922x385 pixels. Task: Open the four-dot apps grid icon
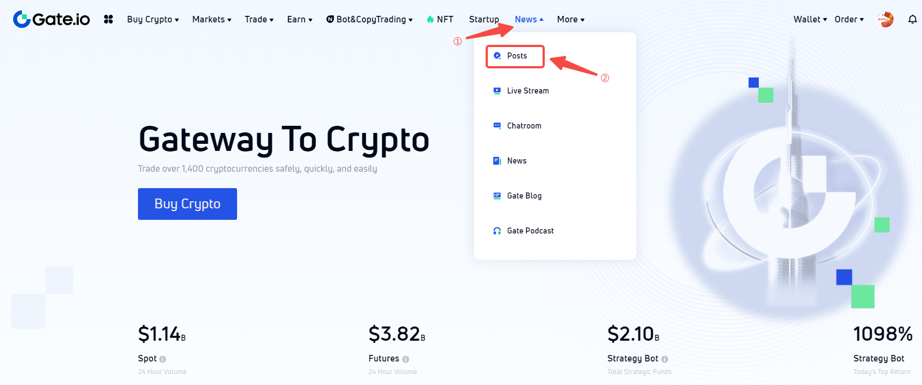[x=108, y=19]
